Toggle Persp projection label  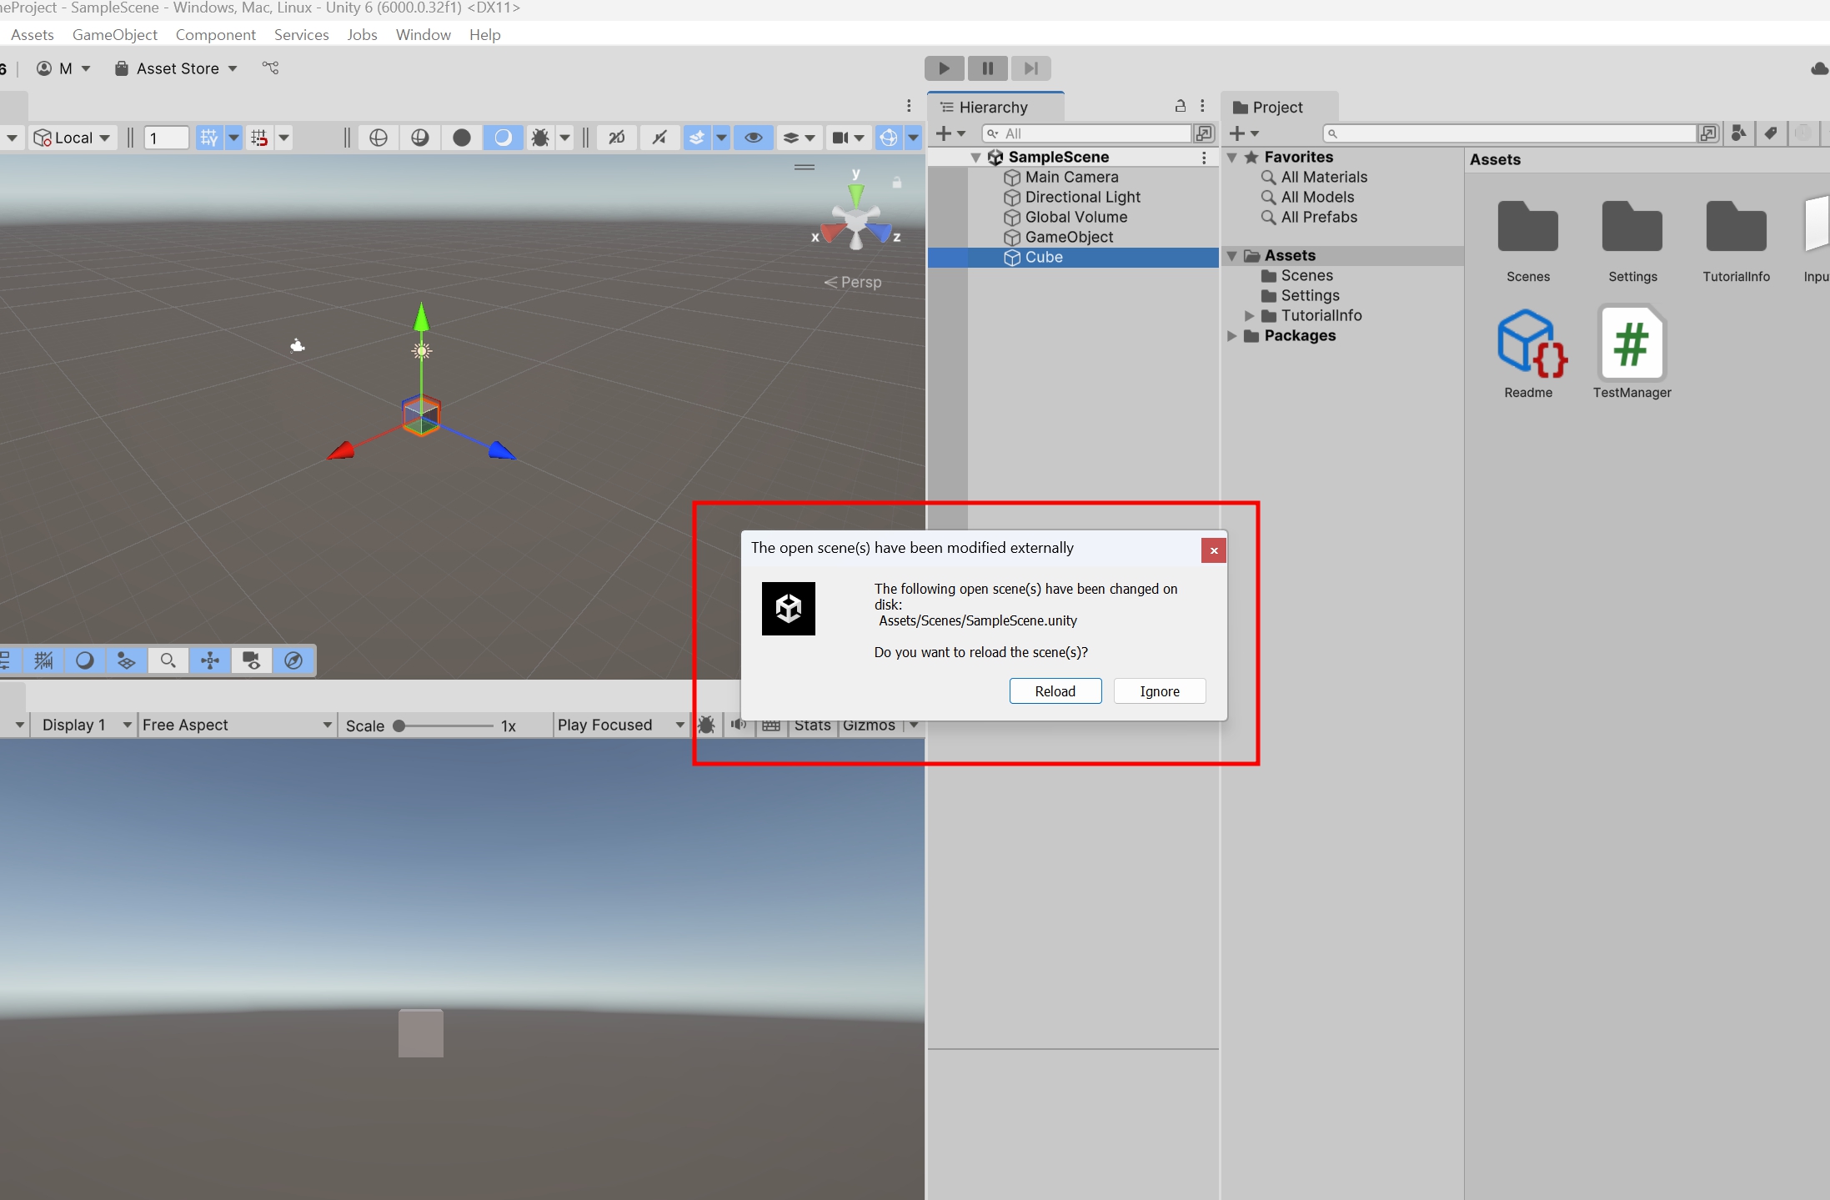(853, 282)
